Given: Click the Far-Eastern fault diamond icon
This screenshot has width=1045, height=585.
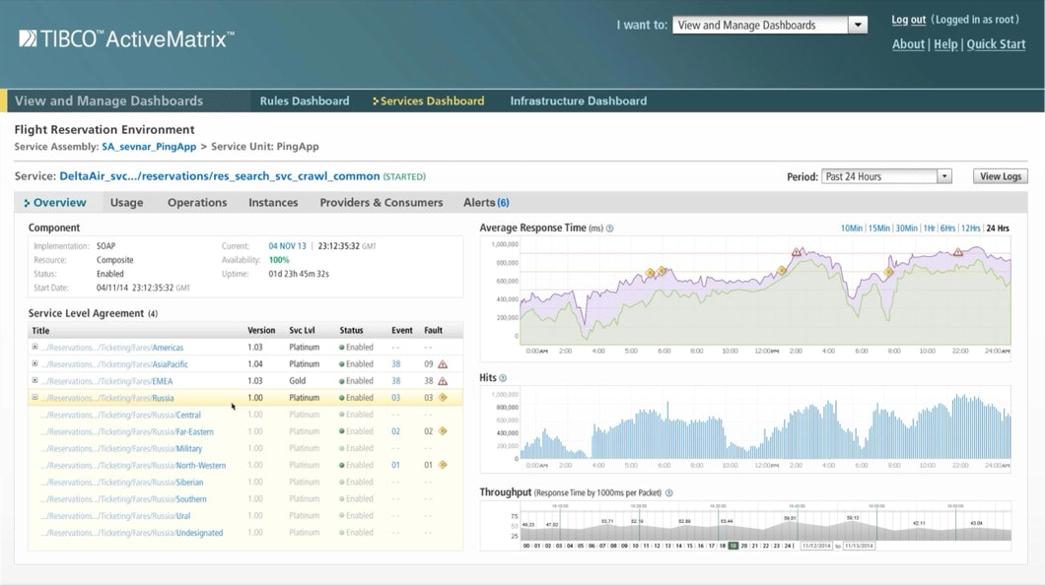Looking at the screenshot, I should (443, 431).
